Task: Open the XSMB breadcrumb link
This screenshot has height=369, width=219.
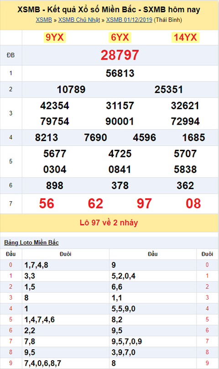Action: coord(44,20)
